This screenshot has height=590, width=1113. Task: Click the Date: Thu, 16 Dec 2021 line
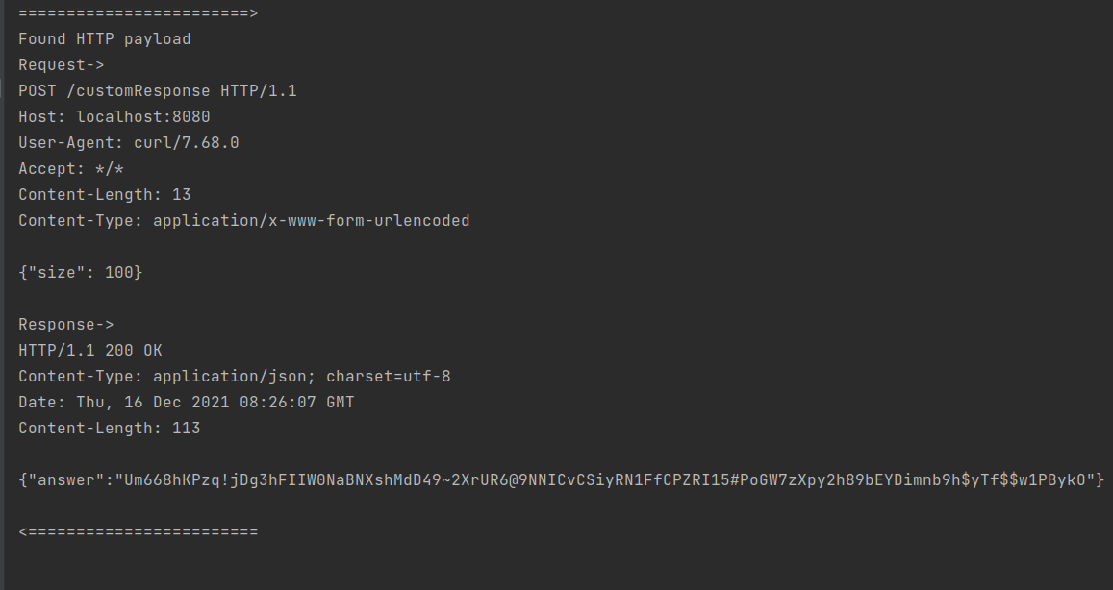click(x=186, y=402)
